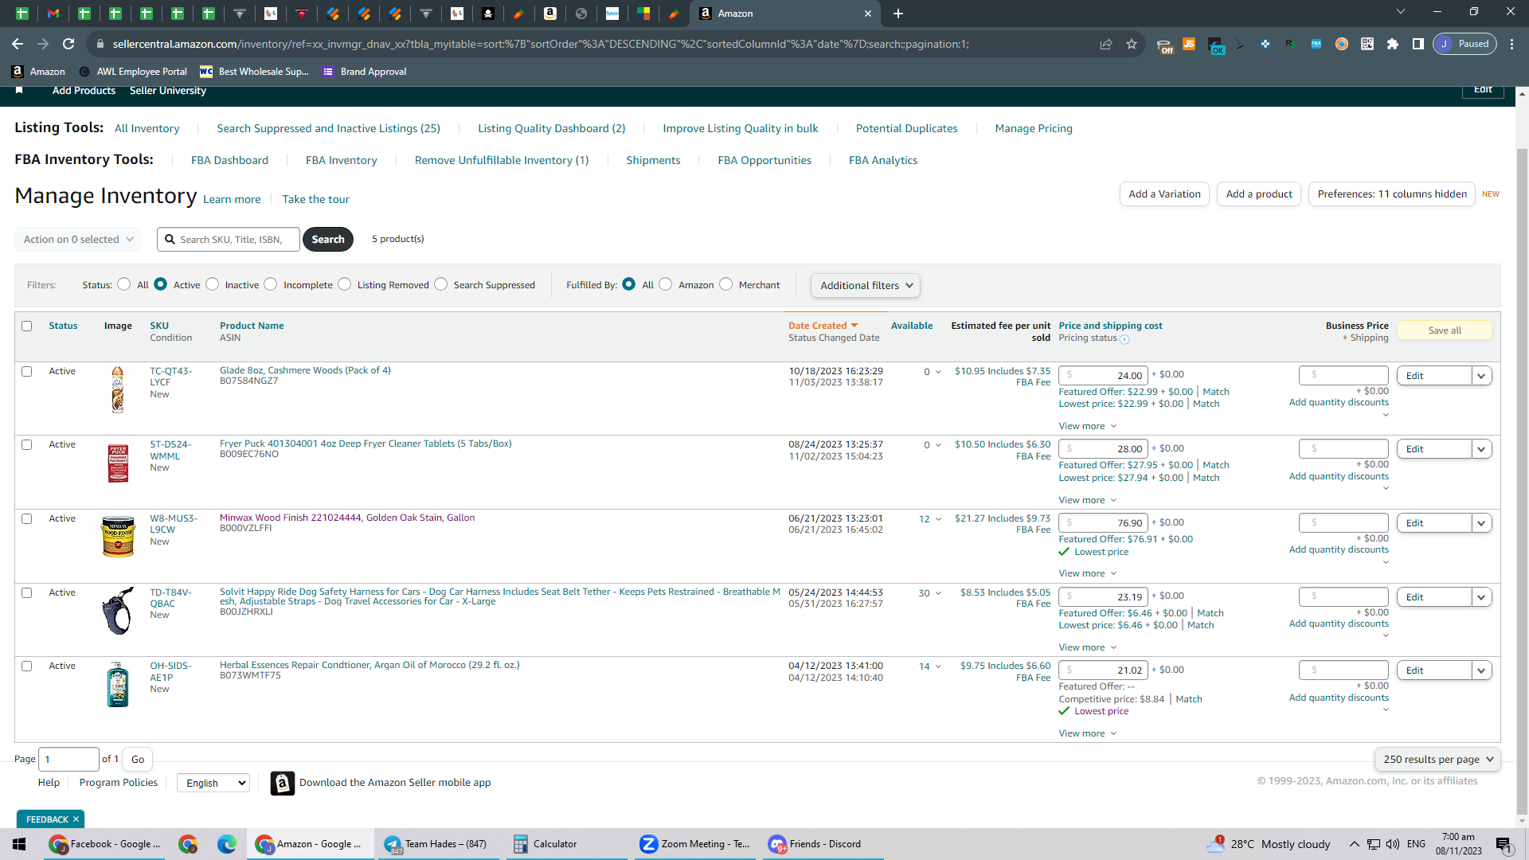Screen dimensions: 1529x860
Task: Open the All Inventory listing tool
Action: 147,128
